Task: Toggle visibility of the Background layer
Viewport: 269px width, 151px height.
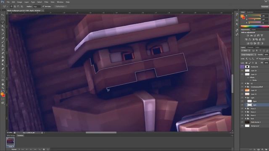Action: tap(242, 126)
